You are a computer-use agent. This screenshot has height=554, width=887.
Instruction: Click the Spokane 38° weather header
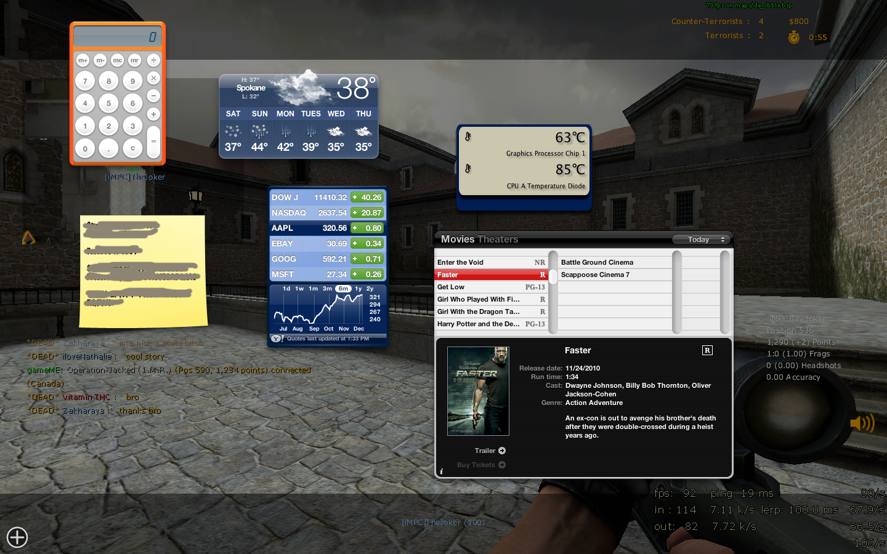point(299,90)
